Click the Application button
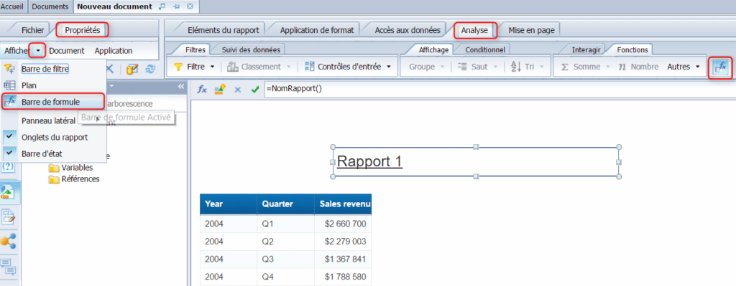This screenshot has width=736, height=286. click(x=114, y=51)
